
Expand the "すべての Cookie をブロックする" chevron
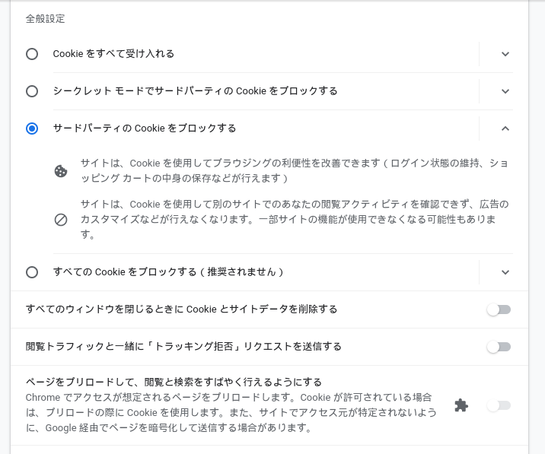[505, 272]
